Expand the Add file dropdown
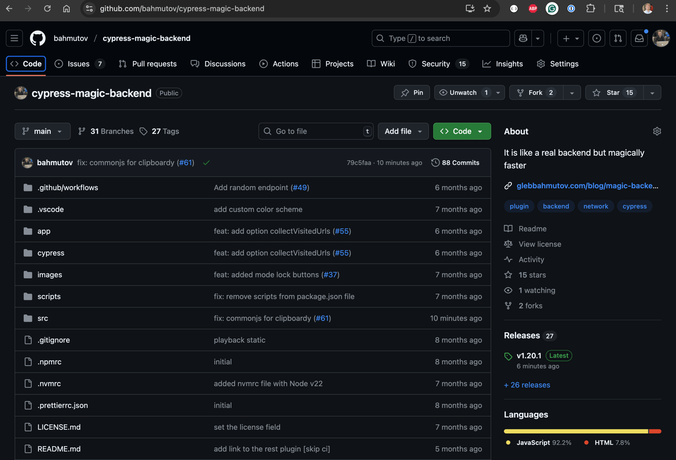Screen dimensions: 676x460 pos(403,131)
